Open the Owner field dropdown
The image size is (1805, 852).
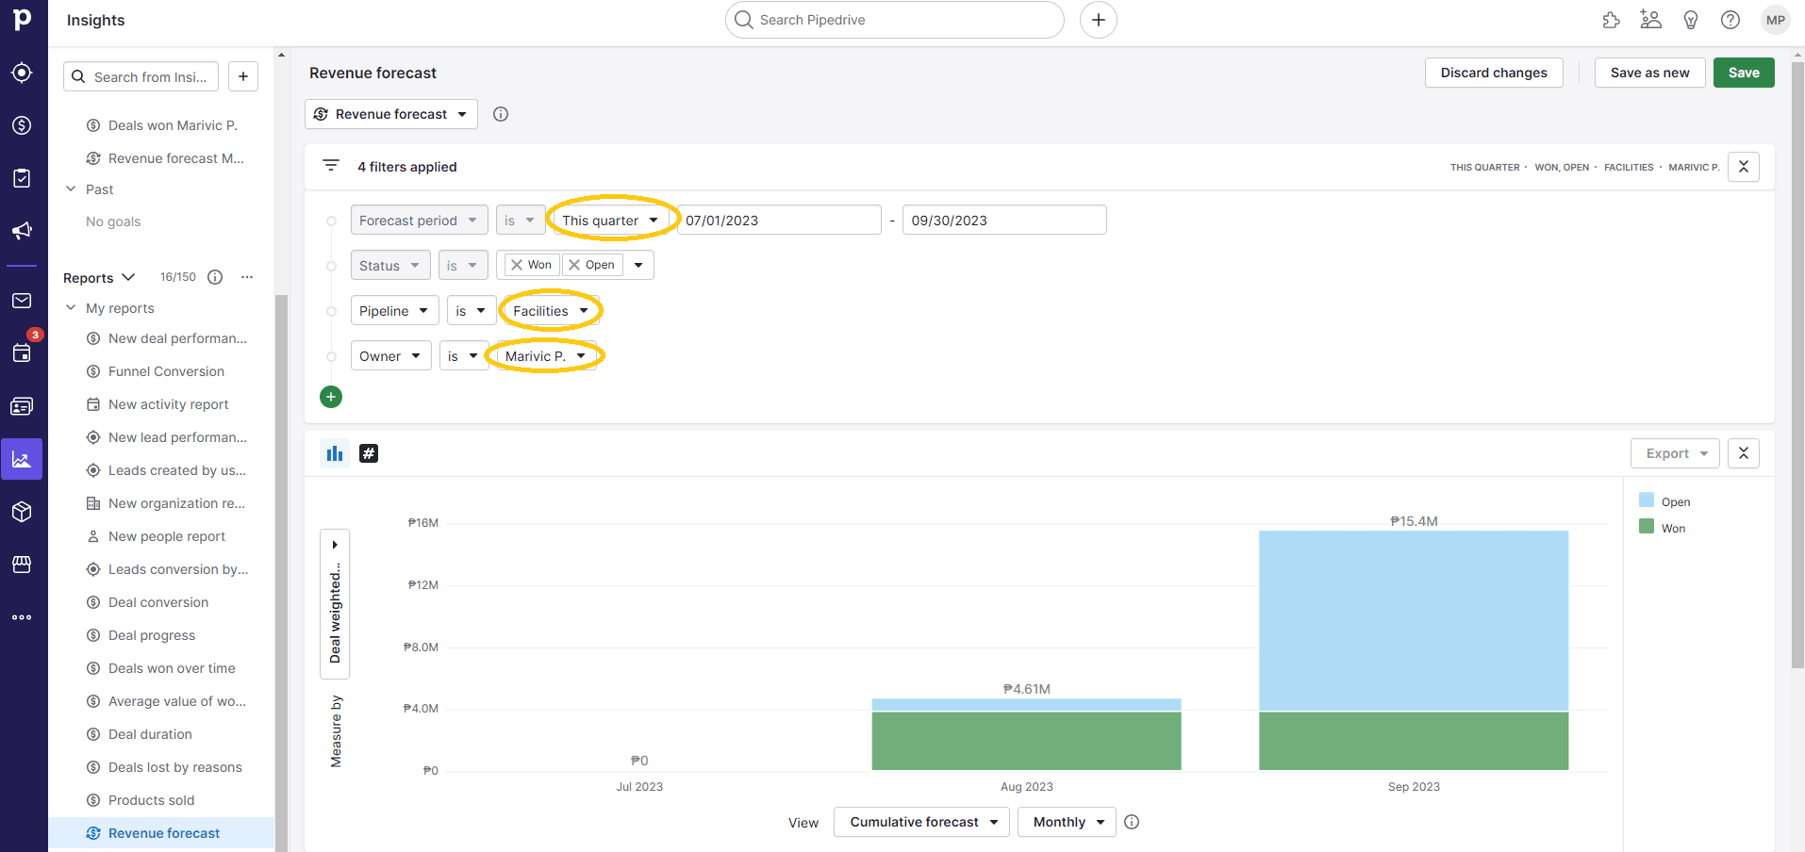click(x=390, y=356)
